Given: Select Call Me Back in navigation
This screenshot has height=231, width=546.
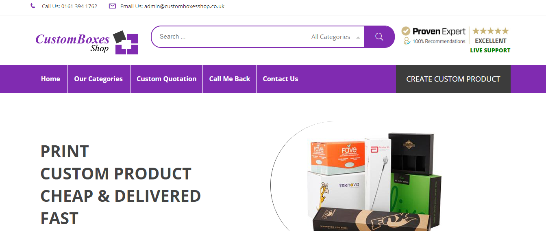Looking at the screenshot, I should point(230,79).
